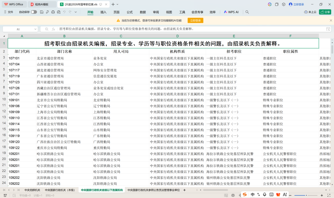Add a new sheet with plus icon

pos(184,190)
